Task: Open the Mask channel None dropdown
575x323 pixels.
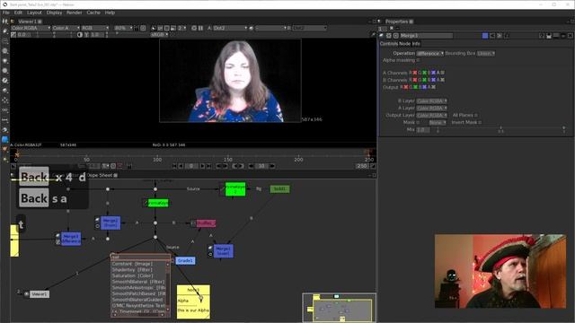Action: click(x=438, y=122)
